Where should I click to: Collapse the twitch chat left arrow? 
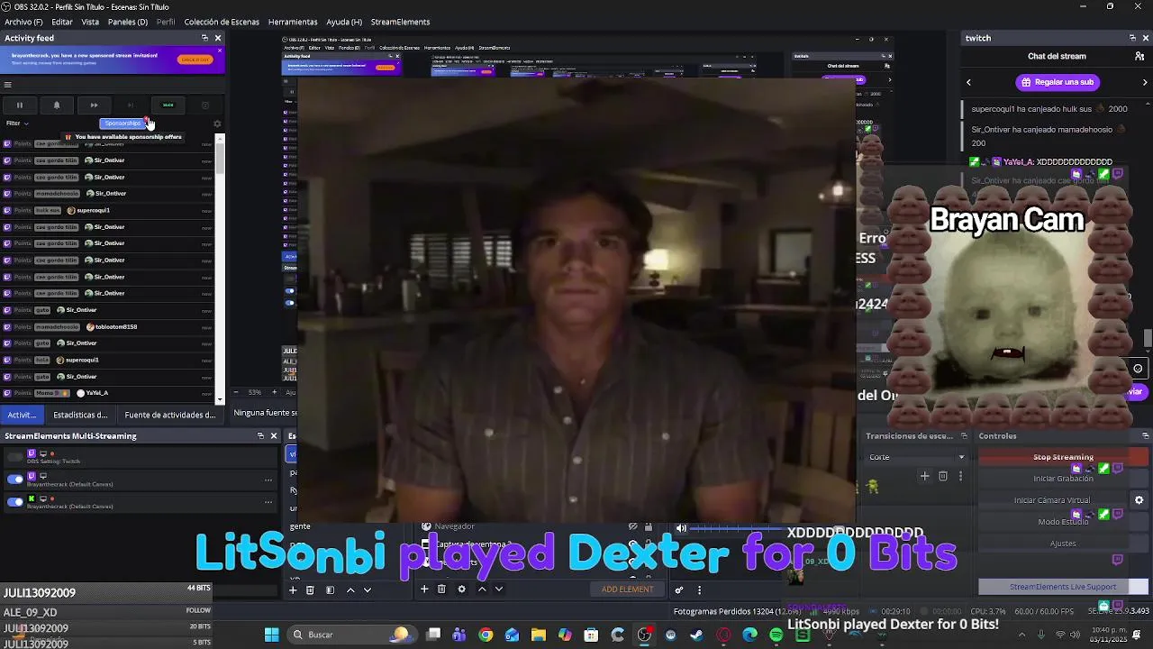[x=968, y=82]
